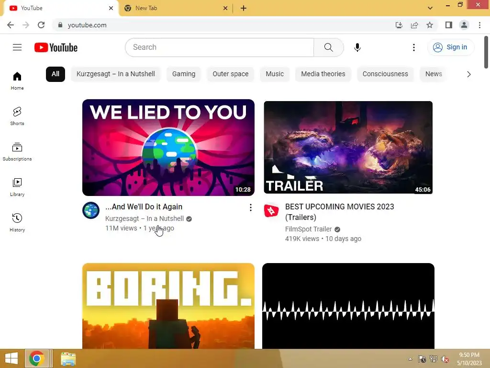The width and height of the screenshot is (490, 368).
Task: Open the BORING Minecraft video thumbnail
Action: pos(168,306)
